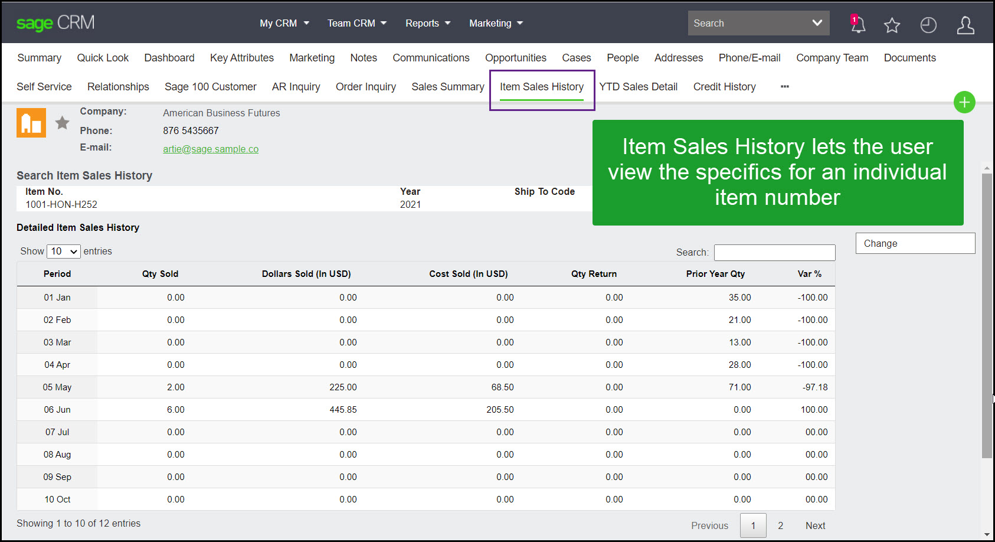Open notifications via the bell icon
This screenshot has width=995, height=542.
[x=857, y=25]
